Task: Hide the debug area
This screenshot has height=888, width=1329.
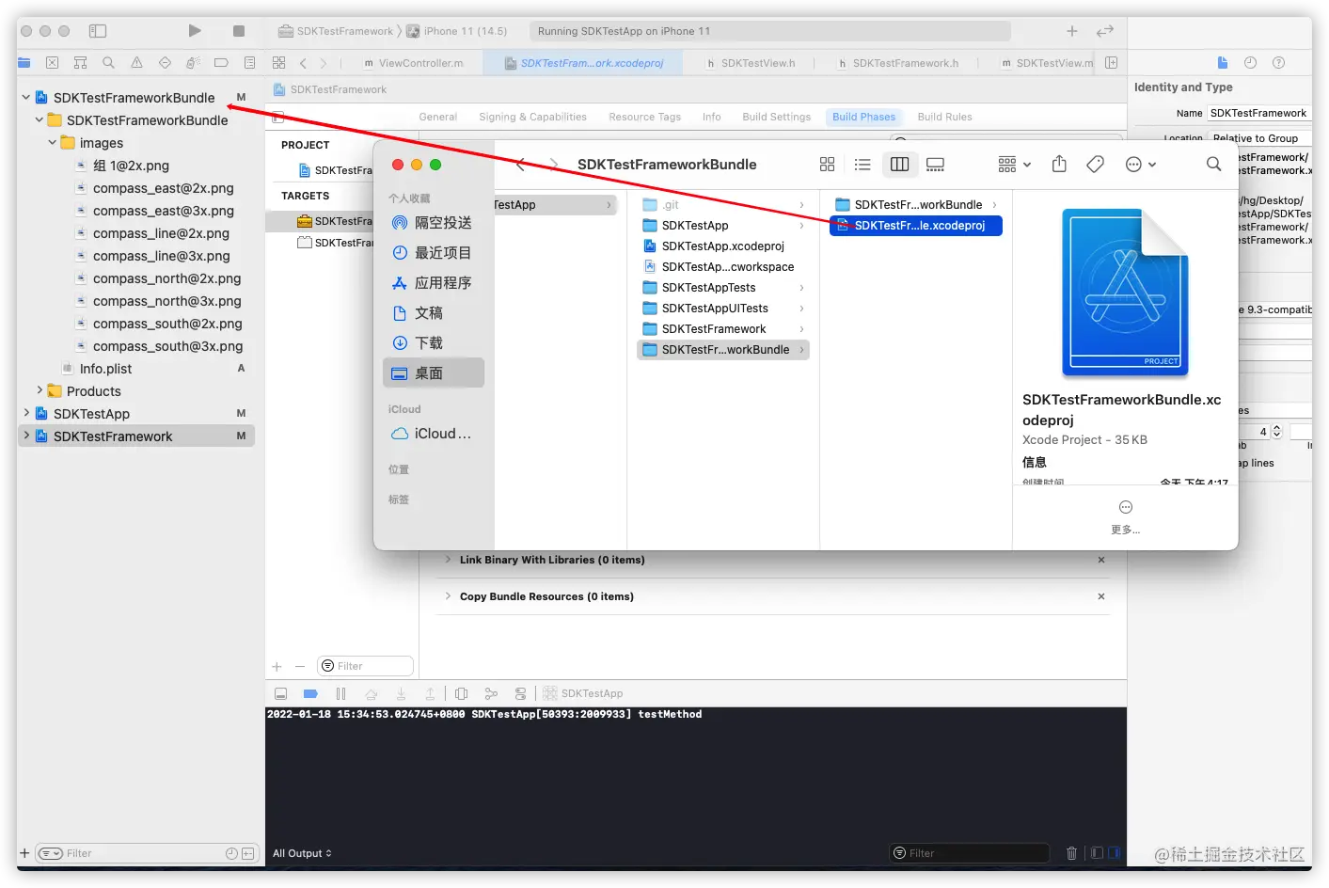Action: tap(280, 693)
